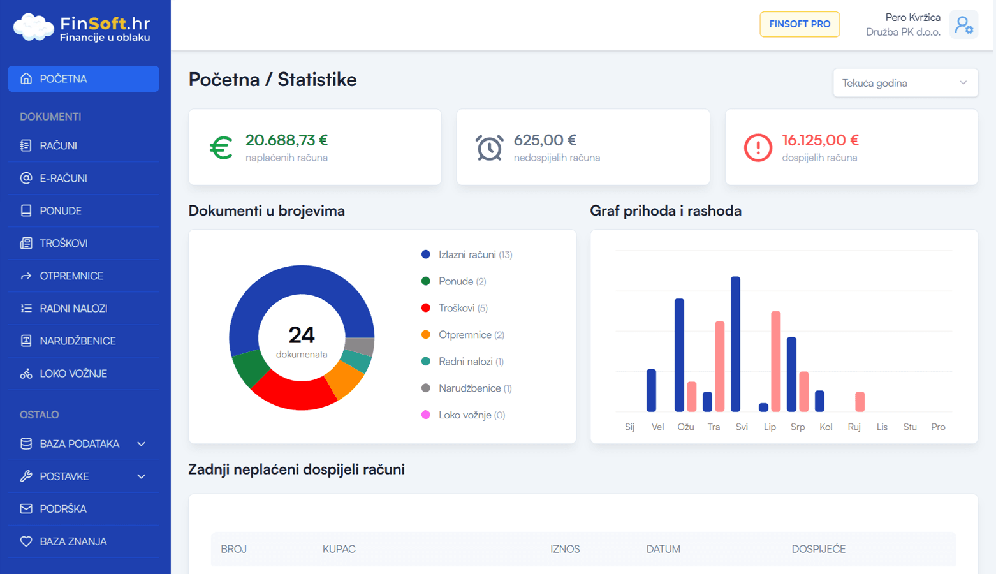The width and height of the screenshot is (996, 574).
Task: Click the E-računi at-sign icon
Action: tap(26, 178)
